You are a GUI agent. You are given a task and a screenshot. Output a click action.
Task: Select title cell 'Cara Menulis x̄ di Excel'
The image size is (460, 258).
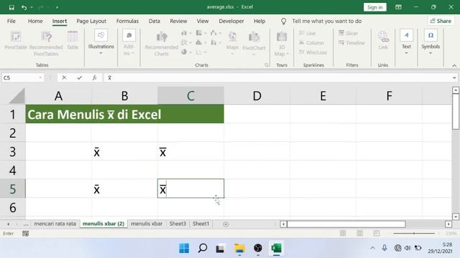(x=124, y=114)
